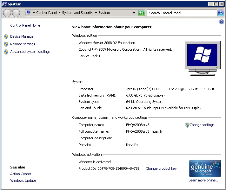The height and width of the screenshot is (190, 226).
Task: Click the Product ID 00478-708-1340904-84759
Action: coord(118,168)
